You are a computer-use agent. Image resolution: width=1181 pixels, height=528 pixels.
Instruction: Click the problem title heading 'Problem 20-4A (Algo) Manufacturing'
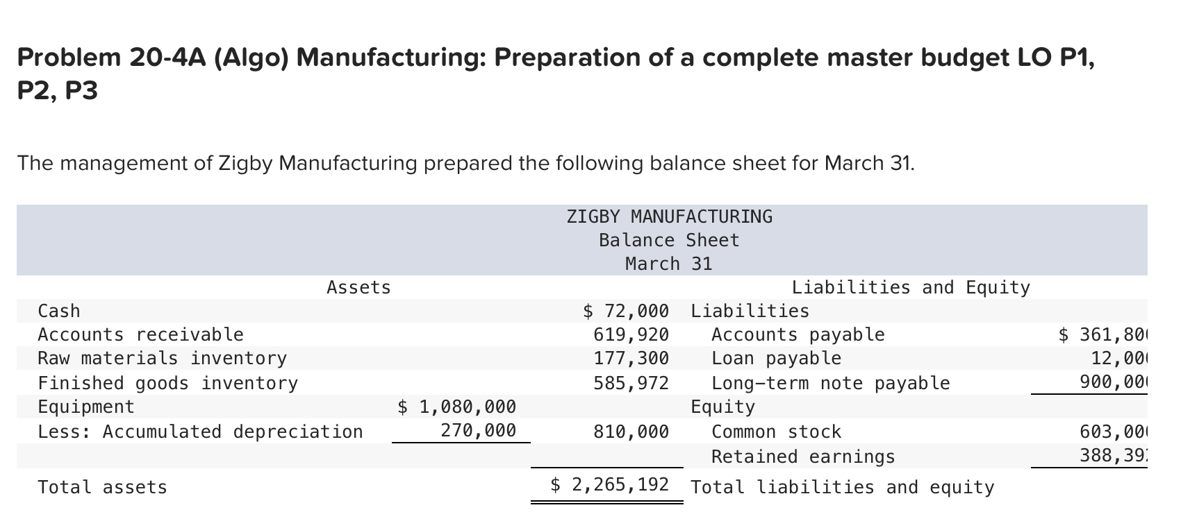point(556,74)
